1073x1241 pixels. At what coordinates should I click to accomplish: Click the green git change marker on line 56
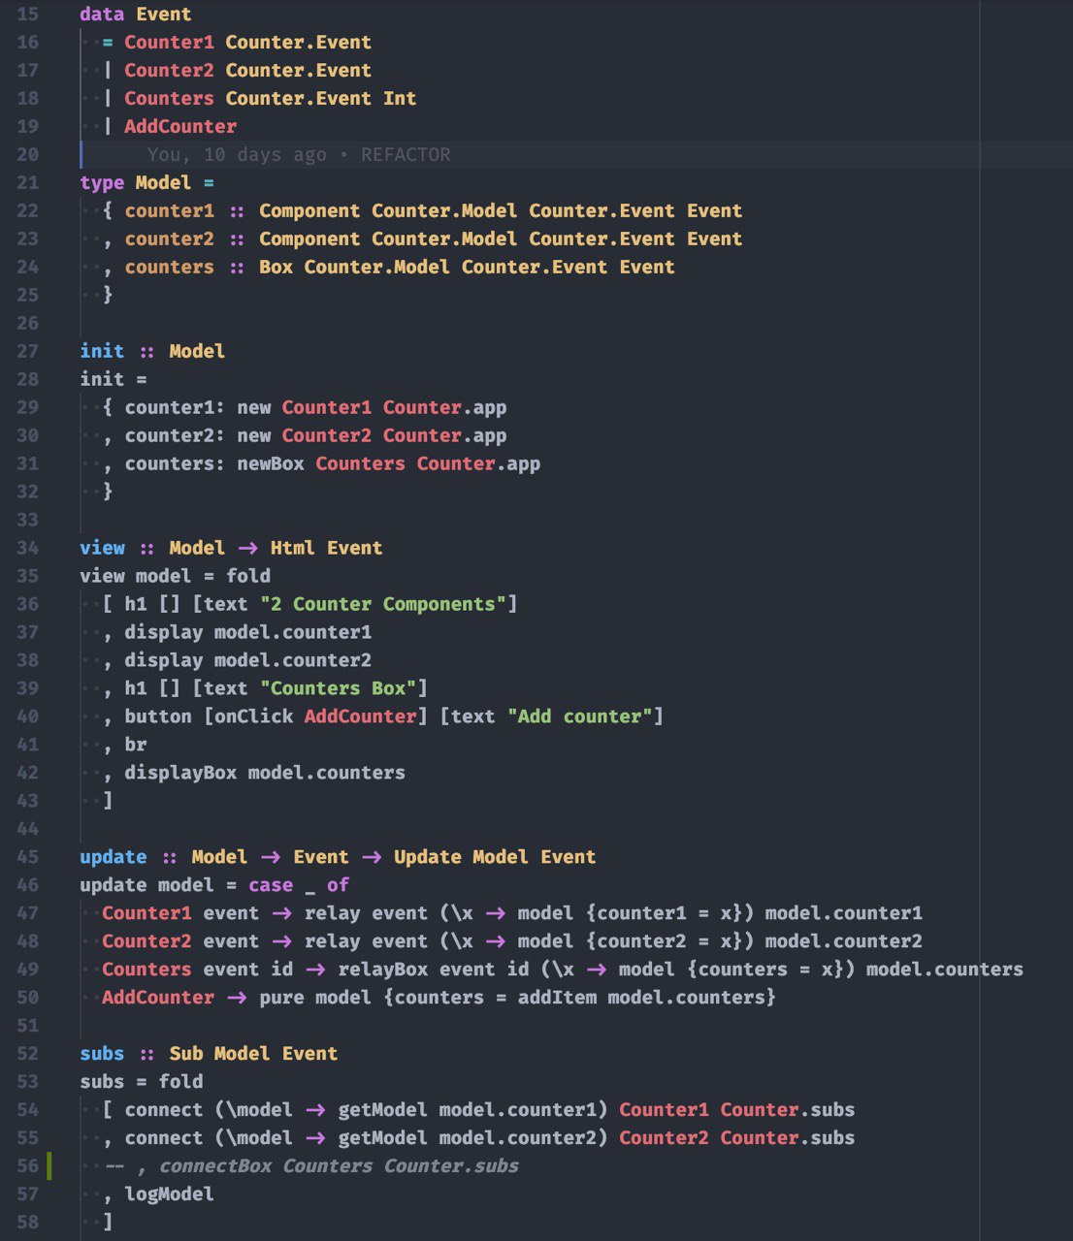click(49, 1167)
